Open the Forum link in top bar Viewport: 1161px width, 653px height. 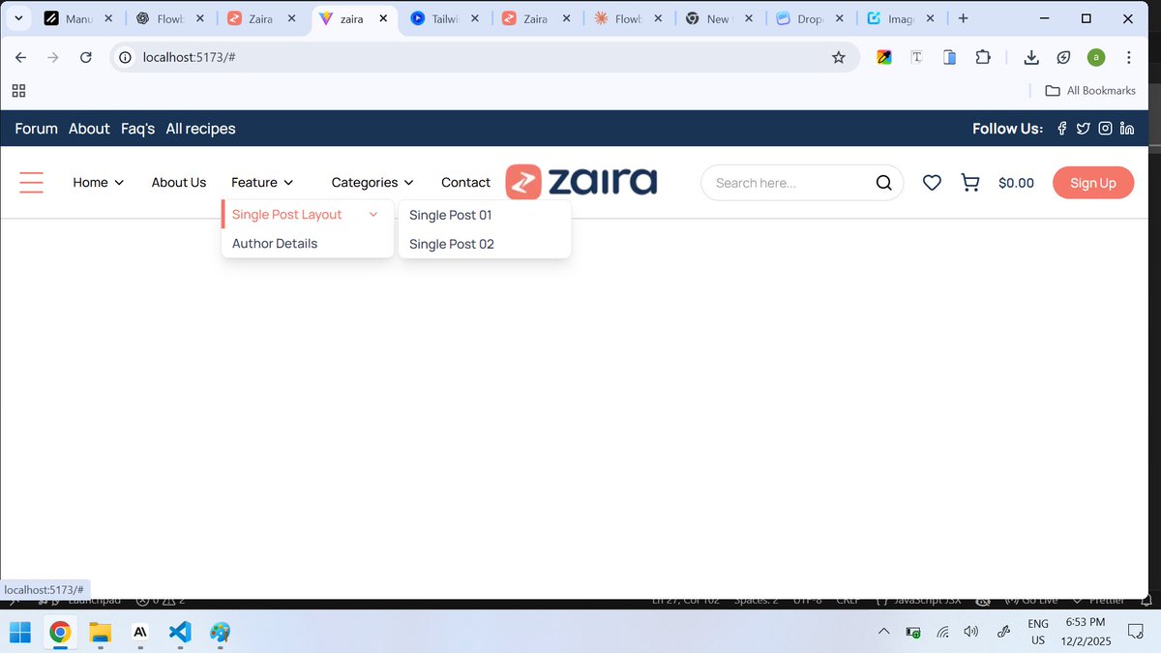tap(37, 129)
